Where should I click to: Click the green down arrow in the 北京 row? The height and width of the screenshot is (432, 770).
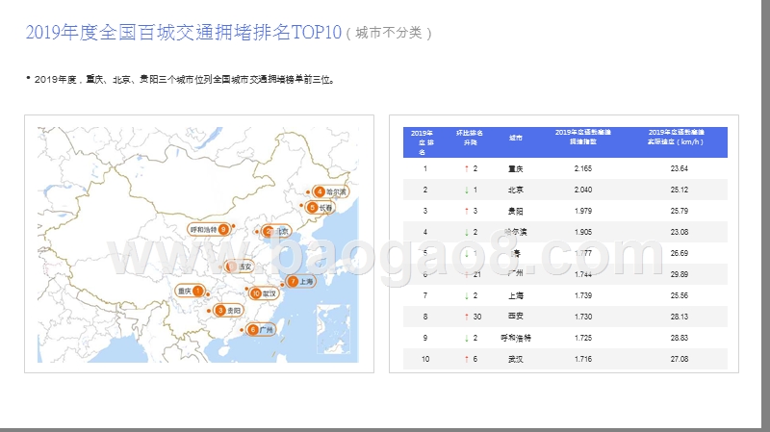(x=467, y=190)
